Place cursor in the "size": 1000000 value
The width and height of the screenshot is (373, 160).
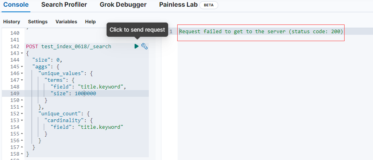pyautogui.click(x=85, y=94)
